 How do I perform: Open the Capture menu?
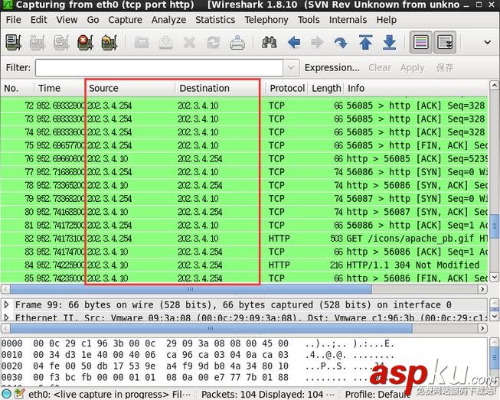(125, 20)
